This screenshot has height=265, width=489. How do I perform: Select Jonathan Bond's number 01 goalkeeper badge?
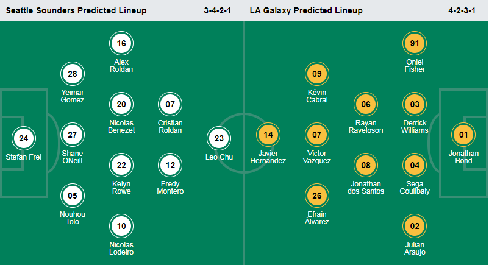(x=463, y=135)
